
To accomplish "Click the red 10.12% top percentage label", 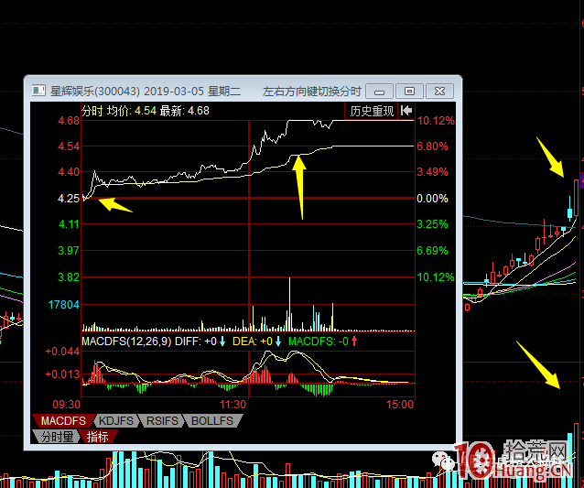I will click(436, 121).
